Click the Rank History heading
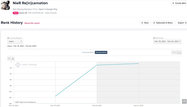The width and height of the screenshot is (187, 107). [12, 23]
